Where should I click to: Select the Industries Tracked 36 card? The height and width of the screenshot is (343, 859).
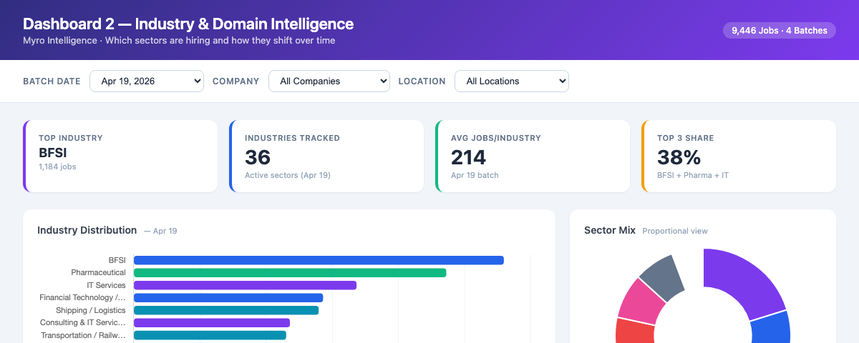[x=326, y=156]
